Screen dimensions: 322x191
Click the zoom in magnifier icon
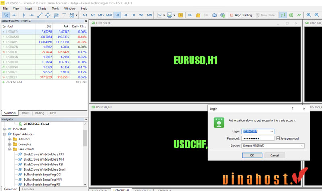click(x=309, y=15)
